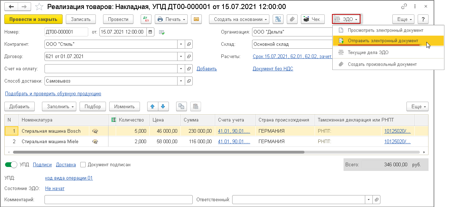Open the Доставка link
The width and height of the screenshot is (473, 207).
coord(66,164)
